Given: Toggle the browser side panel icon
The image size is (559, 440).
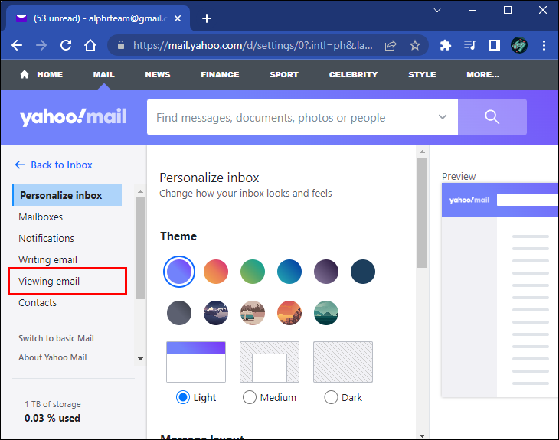Looking at the screenshot, I should coord(495,45).
